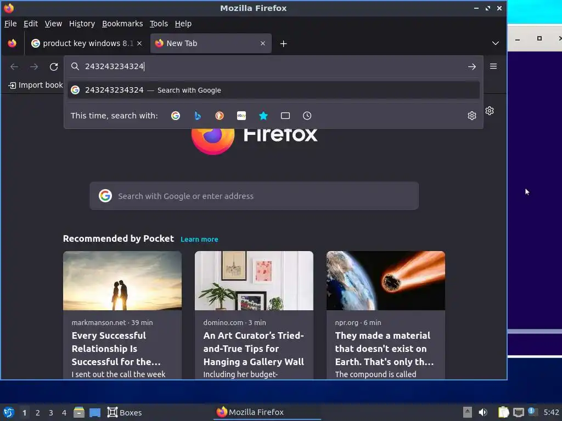Search in Bookmarks via the star icon
The width and height of the screenshot is (562, 421).
click(263, 116)
